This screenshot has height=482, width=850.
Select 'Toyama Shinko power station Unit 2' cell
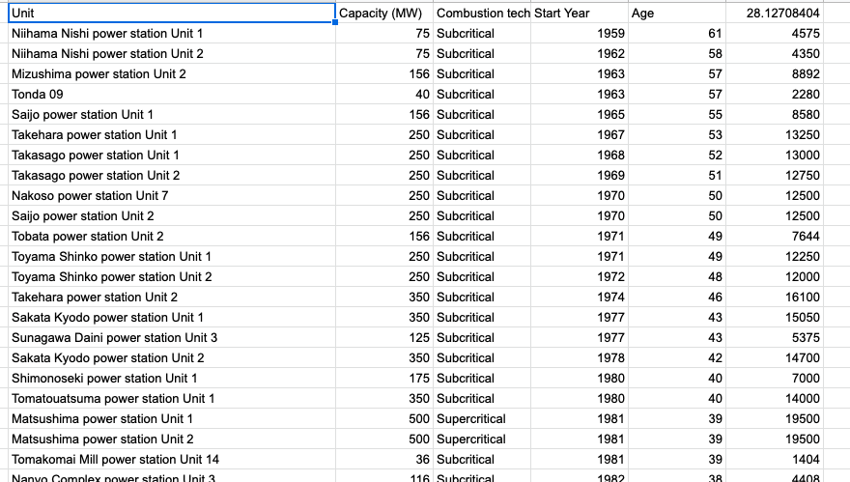172,277
